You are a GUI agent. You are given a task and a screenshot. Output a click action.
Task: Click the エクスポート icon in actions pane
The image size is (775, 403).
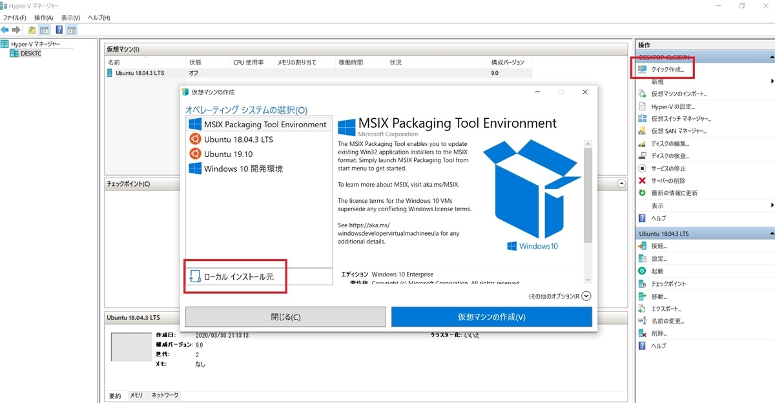click(x=642, y=308)
